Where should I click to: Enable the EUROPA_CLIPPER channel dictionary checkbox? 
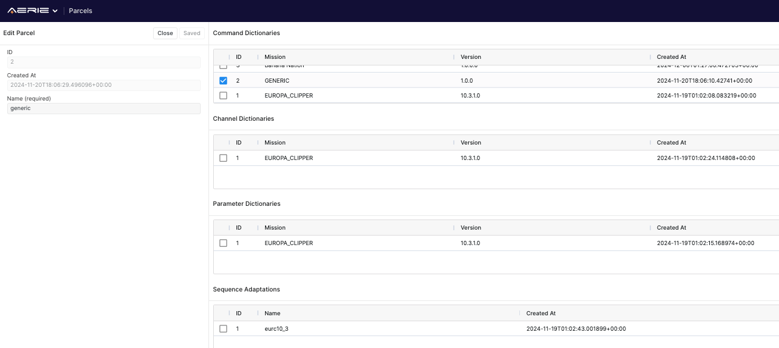(x=223, y=158)
